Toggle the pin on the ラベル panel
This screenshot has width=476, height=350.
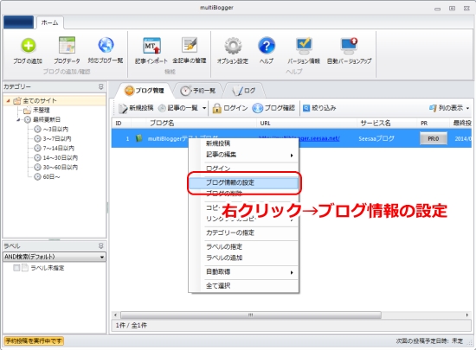pos(101,245)
